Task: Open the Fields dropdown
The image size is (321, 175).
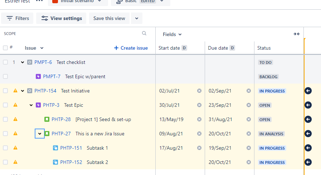Action: (172, 34)
